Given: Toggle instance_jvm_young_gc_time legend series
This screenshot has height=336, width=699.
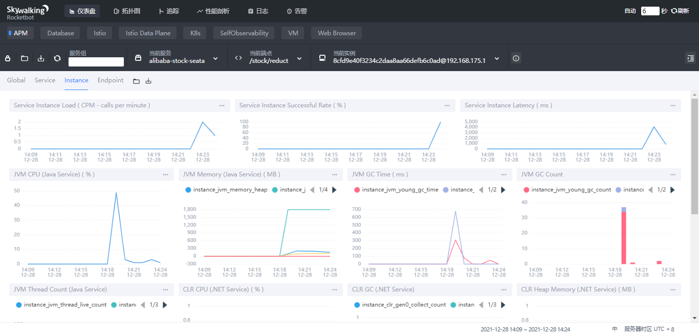Looking at the screenshot, I should (x=396, y=190).
